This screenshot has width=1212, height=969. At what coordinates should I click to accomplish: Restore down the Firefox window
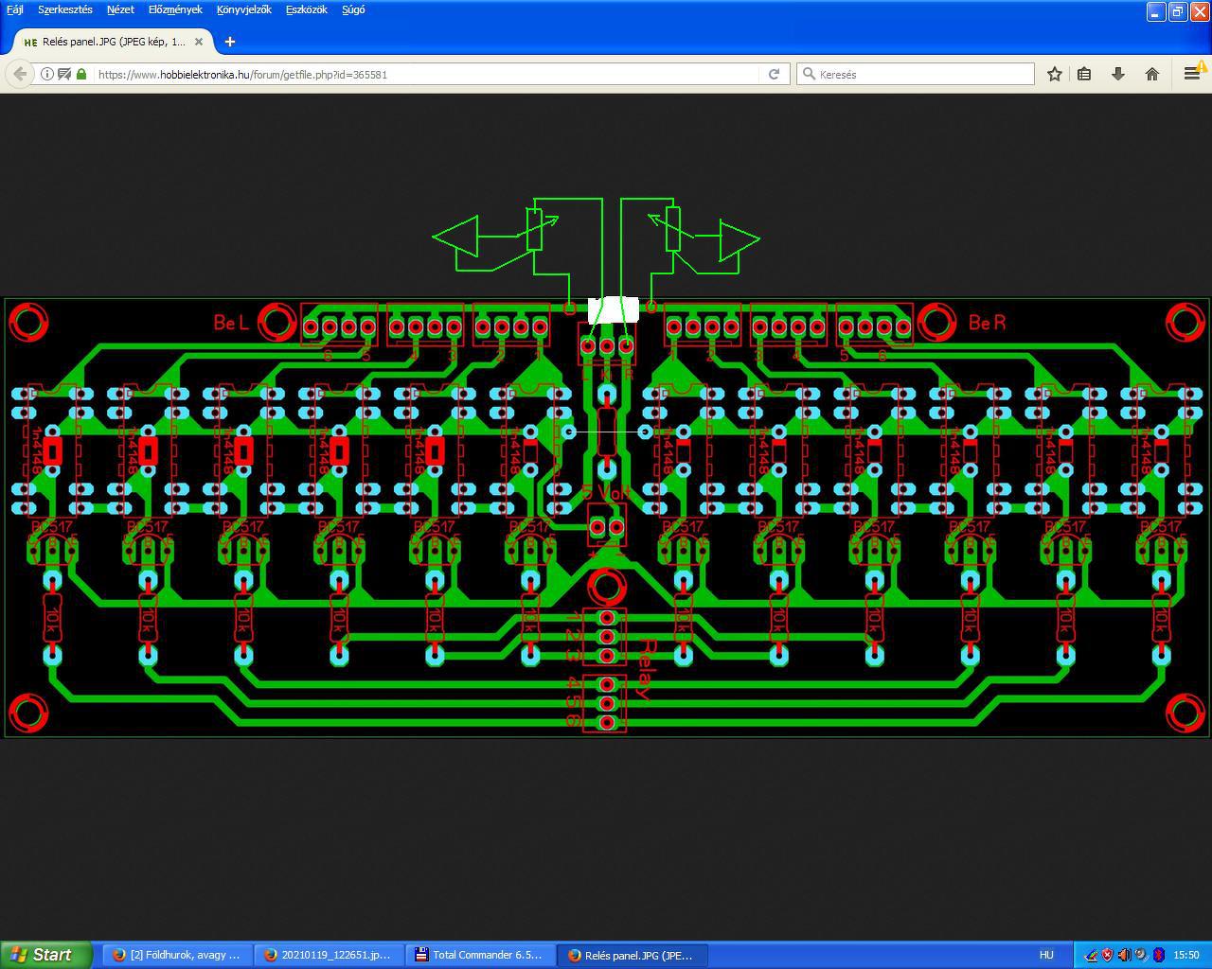click(x=1178, y=11)
